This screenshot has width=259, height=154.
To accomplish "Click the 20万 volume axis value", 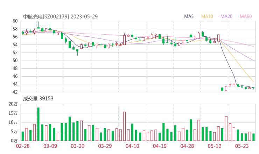I will [x=13, y=104].
